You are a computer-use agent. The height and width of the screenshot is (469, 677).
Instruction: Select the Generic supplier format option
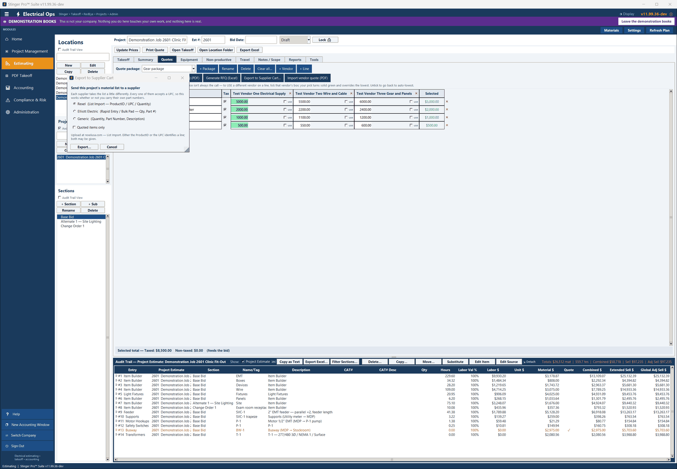pyautogui.click(x=74, y=119)
